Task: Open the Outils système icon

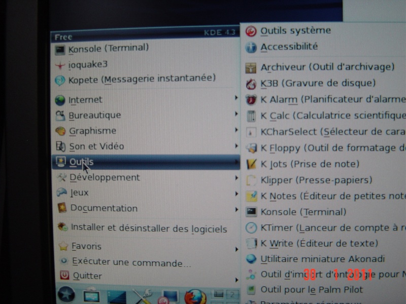Action: pyautogui.click(x=251, y=31)
